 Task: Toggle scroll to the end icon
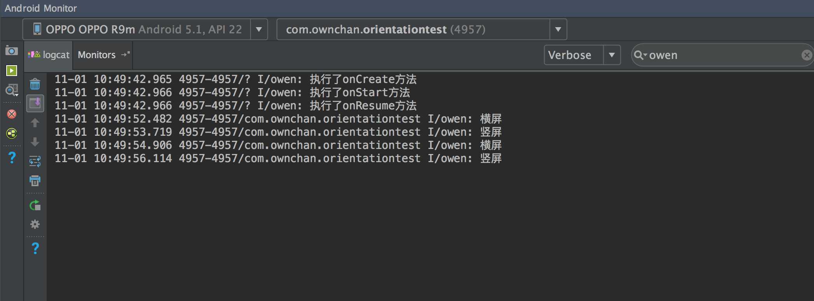(35, 103)
